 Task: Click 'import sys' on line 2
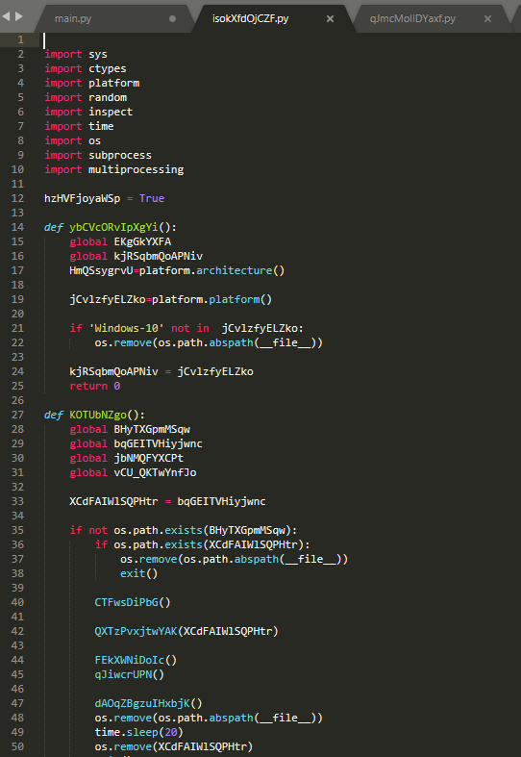76,54
